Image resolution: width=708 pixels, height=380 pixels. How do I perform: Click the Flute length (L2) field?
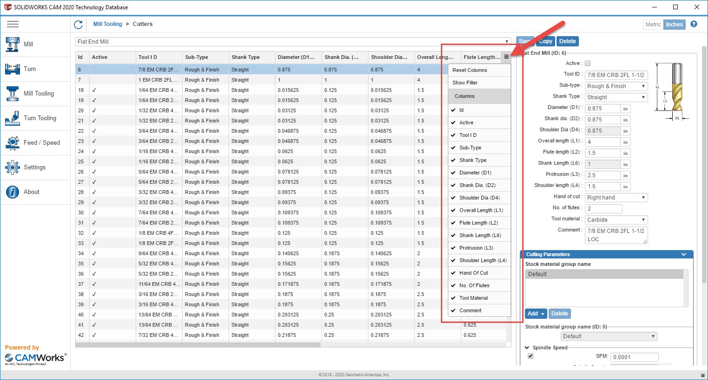[603, 153]
